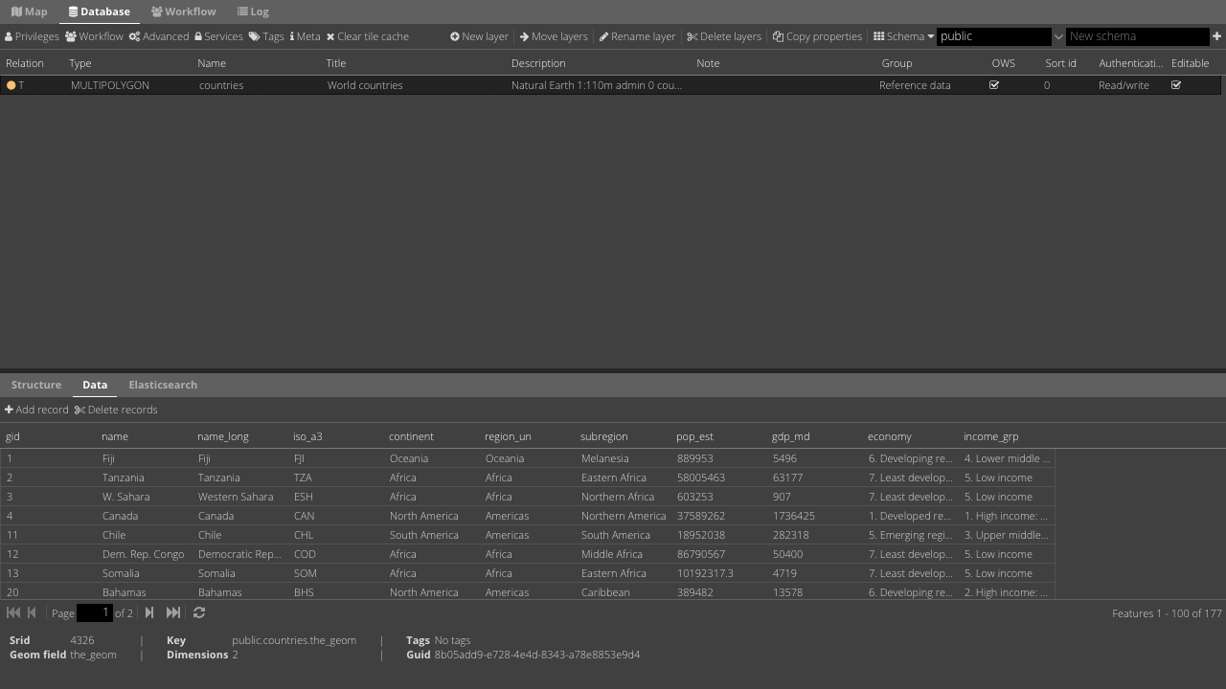
Task: Select the Fiji gdp_md value 5496
Action: coord(784,458)
